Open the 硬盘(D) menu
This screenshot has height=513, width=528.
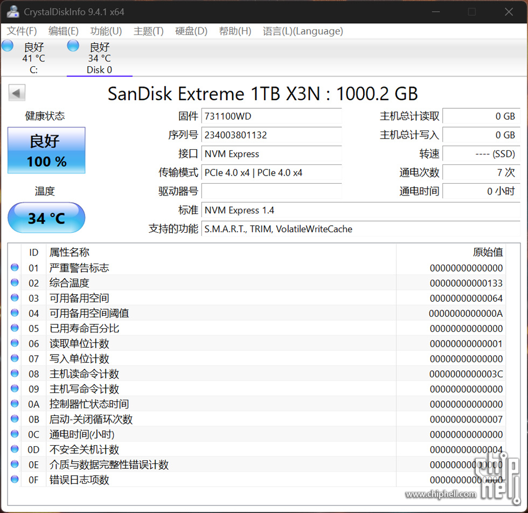click(191, 31)
